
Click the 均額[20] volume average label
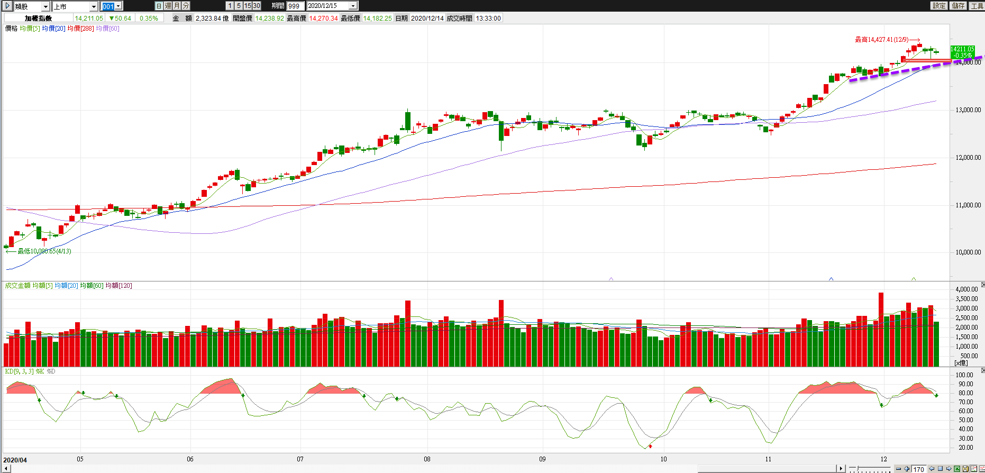66,286
